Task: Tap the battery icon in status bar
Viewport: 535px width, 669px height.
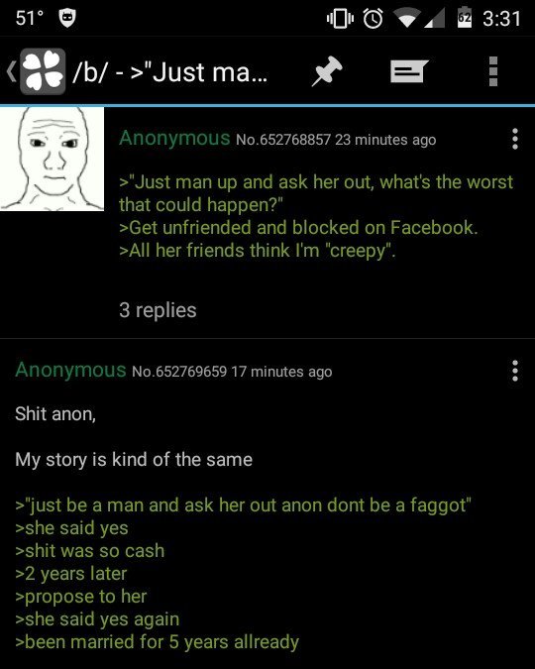Action: tap(465, 18)
